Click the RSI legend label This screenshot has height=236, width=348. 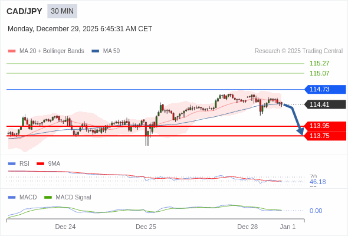point(24,164)
